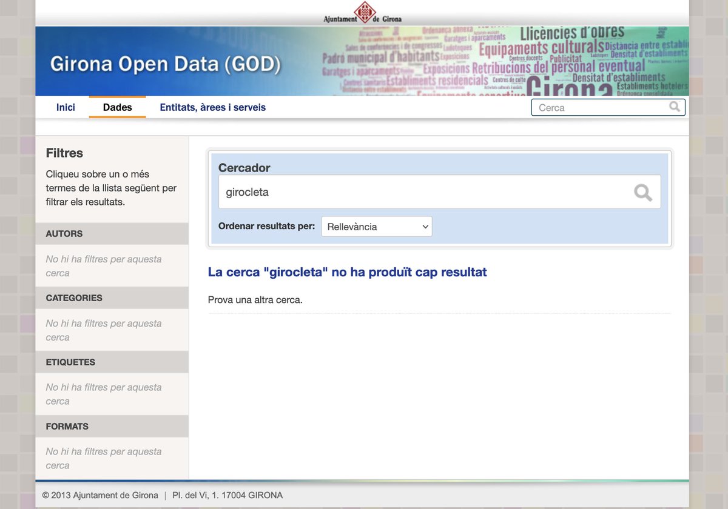Click the '© 2013 Ajuntament de Girona' footer text

(100, 495)
